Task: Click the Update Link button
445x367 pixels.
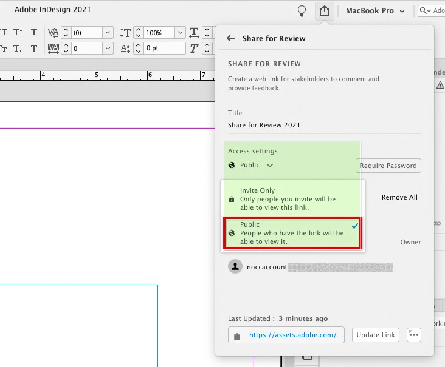Action: click(x=376, y=335)
